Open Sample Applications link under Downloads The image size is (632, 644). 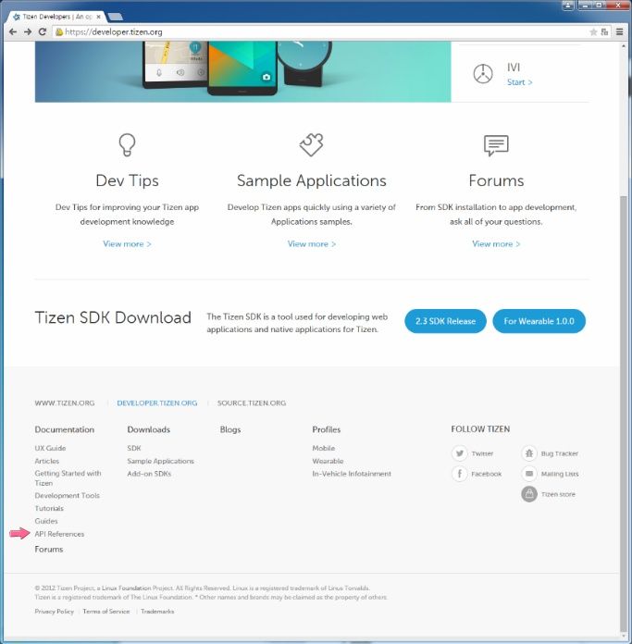[x=160, y=461]
